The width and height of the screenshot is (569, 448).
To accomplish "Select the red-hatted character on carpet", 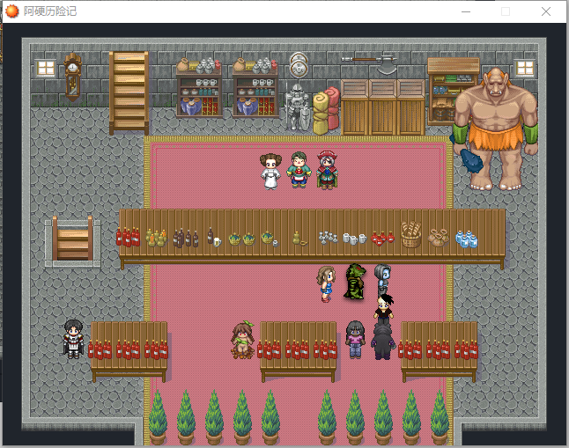I will point(327,170).
